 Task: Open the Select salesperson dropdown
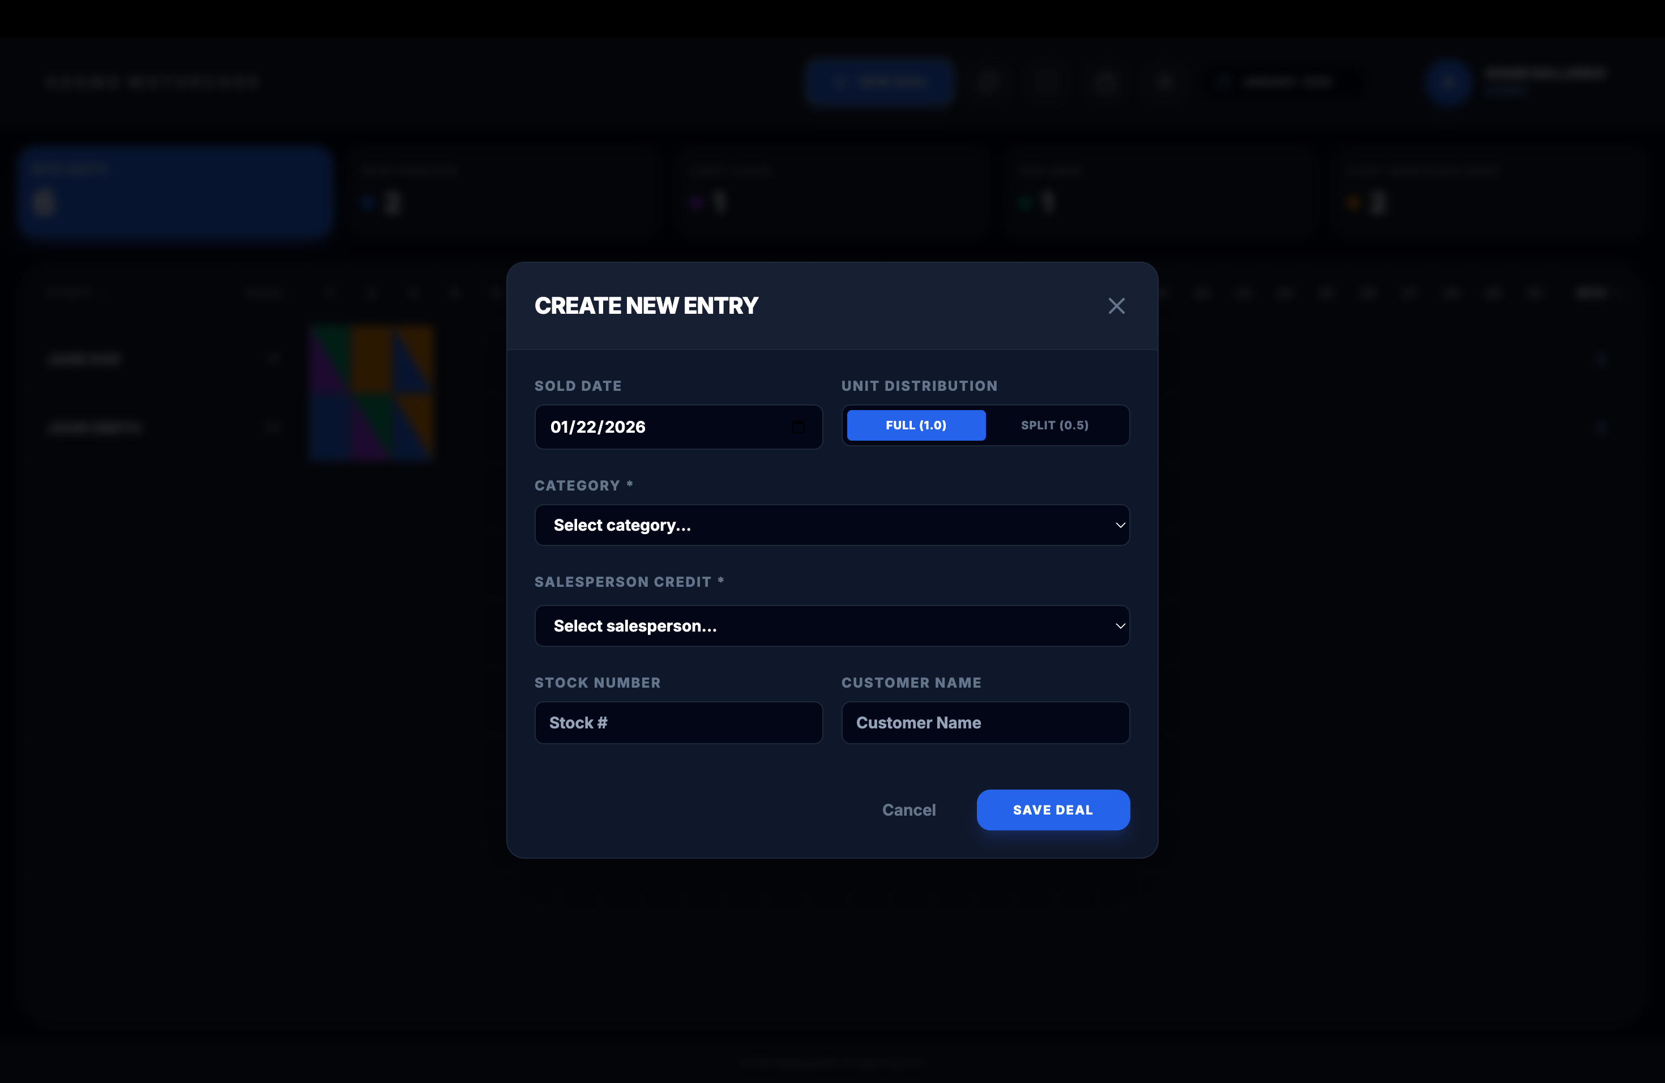point(832,625)
